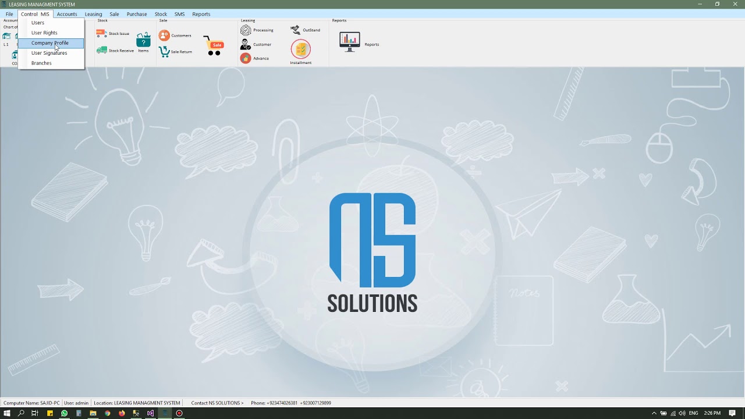Select User Rights menu entry
The image size is (745, 419).
pos(51,33)
